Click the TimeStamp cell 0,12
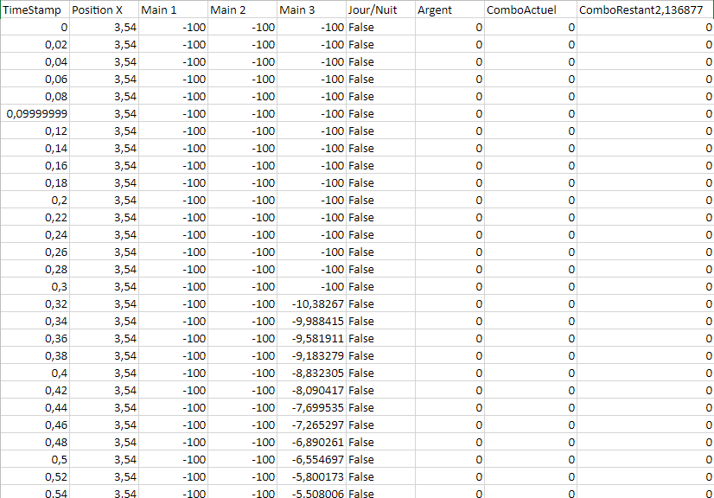 [35, 131]
